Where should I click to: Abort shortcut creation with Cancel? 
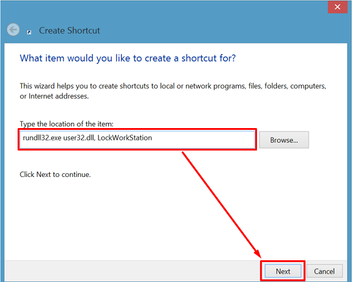[324, 271]
